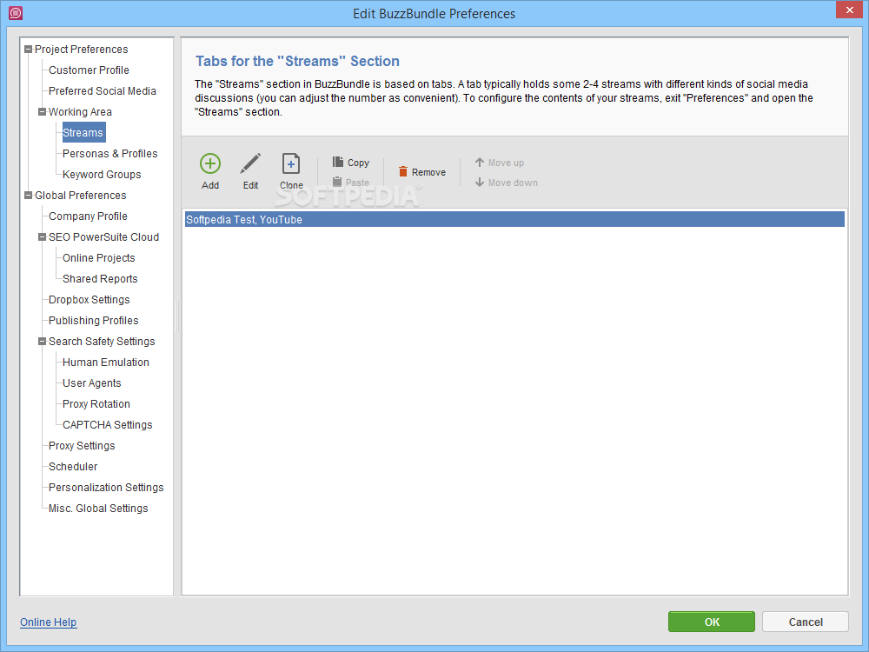Confirm preferences with the OK button
The height and width of the screenshot is (652, 869).
point(712,622)
